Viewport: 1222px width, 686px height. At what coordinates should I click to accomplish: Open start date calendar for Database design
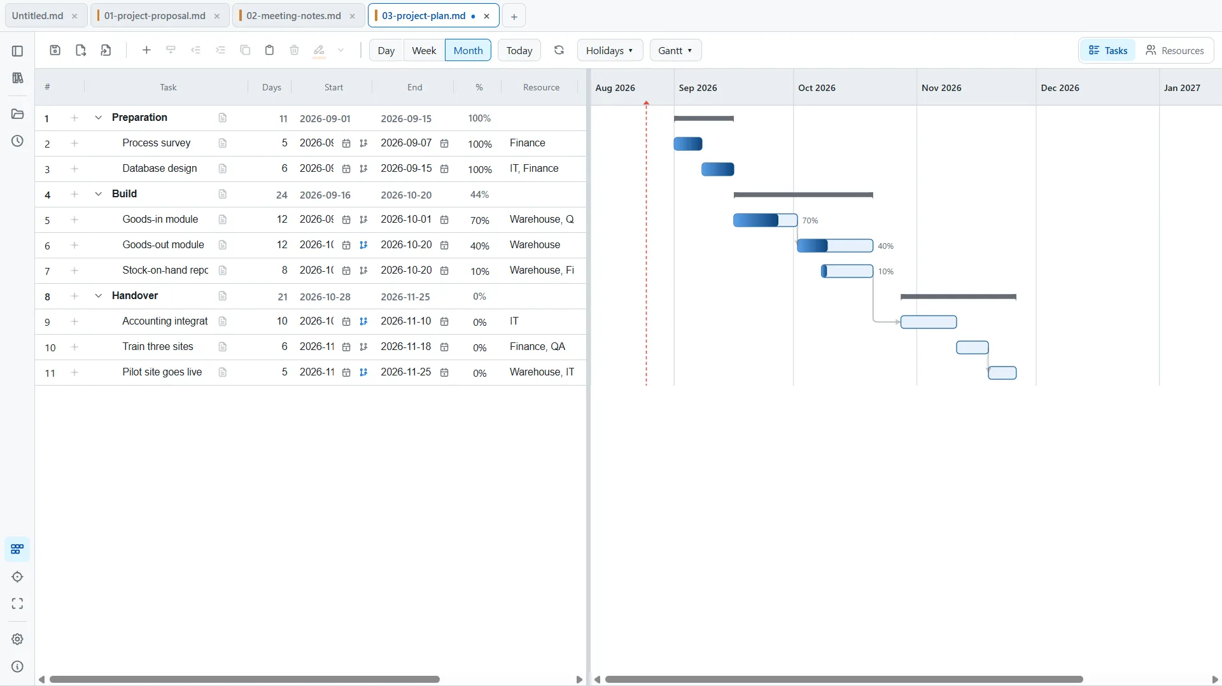[x=346, y=169]
